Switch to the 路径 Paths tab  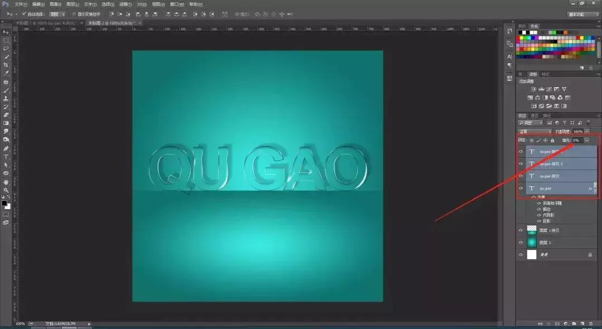pyautogui.click(x=547, y=115)
